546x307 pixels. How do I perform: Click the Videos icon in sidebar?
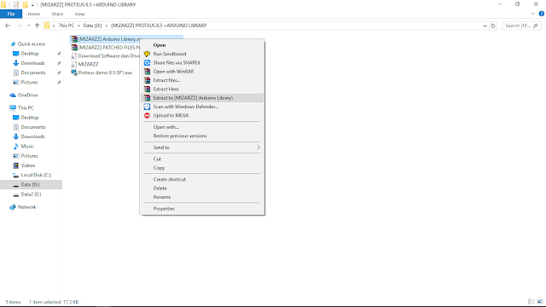(x=15, y=165)
